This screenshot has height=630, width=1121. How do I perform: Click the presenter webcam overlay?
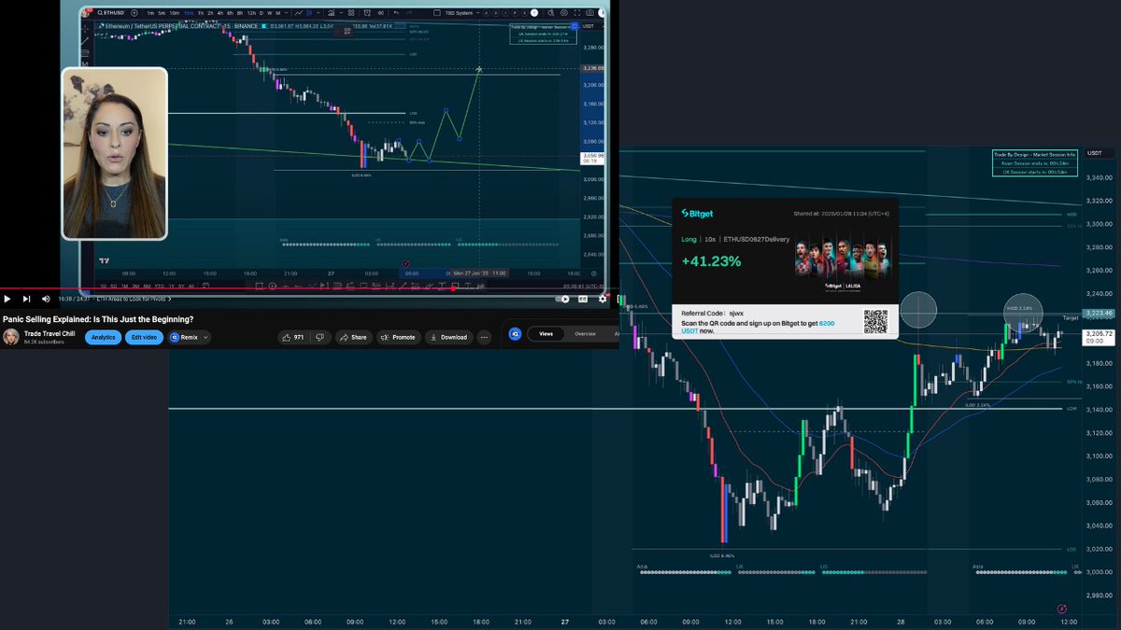[115, 153]
